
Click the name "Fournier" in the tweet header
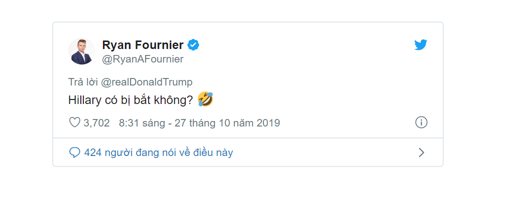(x=159, y=45)
